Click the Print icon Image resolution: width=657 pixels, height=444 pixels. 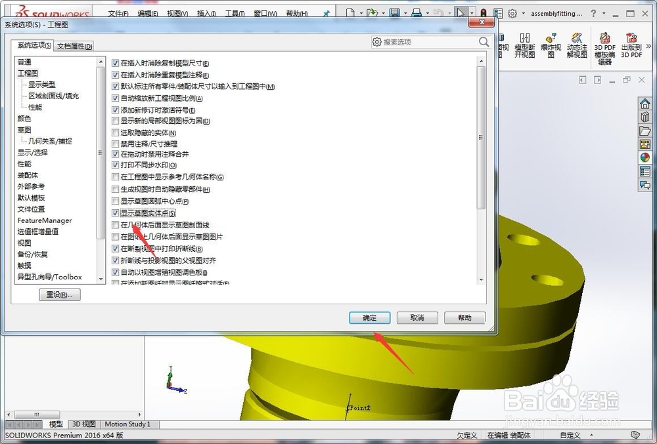click(x=417, y=13)
